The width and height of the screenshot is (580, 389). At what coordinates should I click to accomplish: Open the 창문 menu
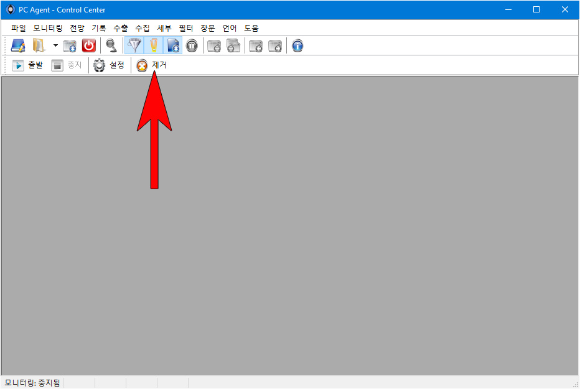(208, 28)
